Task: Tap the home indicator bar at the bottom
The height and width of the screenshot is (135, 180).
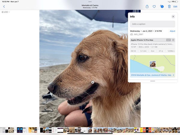Action: [x=90, y=133]
